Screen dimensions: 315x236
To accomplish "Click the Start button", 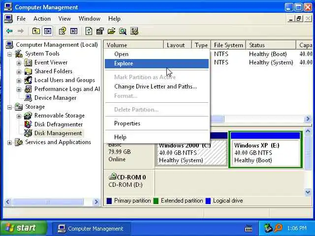I will pyautogui.click(x=24, y=228).
